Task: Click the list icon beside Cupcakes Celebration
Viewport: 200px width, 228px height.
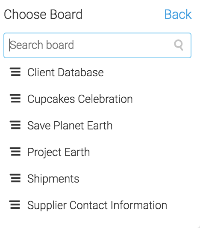Action: (15, 99)
